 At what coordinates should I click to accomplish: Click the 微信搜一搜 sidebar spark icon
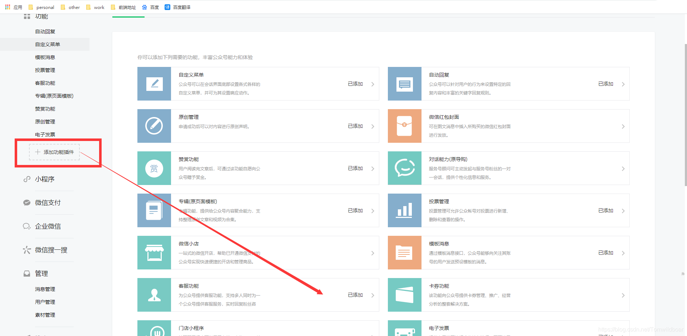click(x=27, y=250)
